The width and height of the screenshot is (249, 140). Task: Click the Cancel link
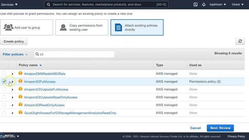[x=195, y=128]
